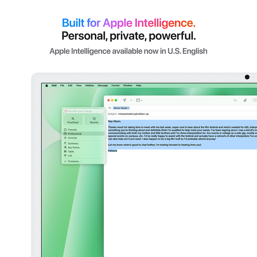Select the Friendly tone option
The width and height of the screenshot is (257, 257).
pyautogui.click(x=72, y=130)
